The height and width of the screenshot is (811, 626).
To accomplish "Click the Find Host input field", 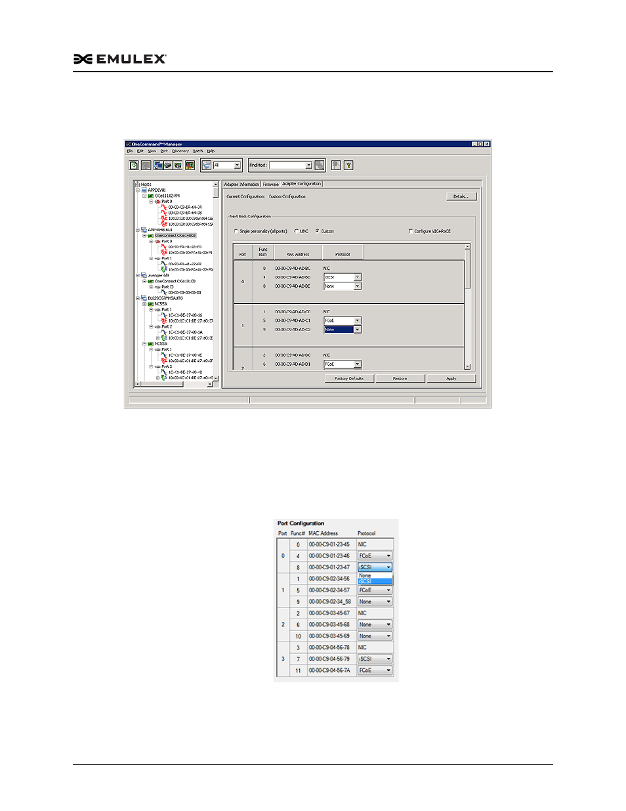I will [287, 165].
